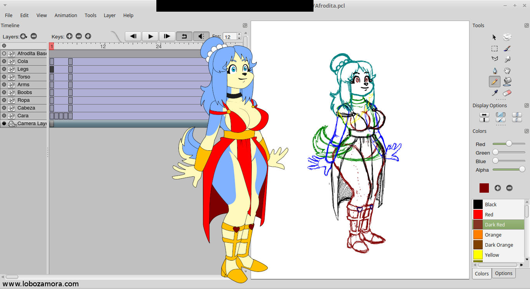
Task: Open the add-layer dropdown next to Layers
Action: click(24, 36)
